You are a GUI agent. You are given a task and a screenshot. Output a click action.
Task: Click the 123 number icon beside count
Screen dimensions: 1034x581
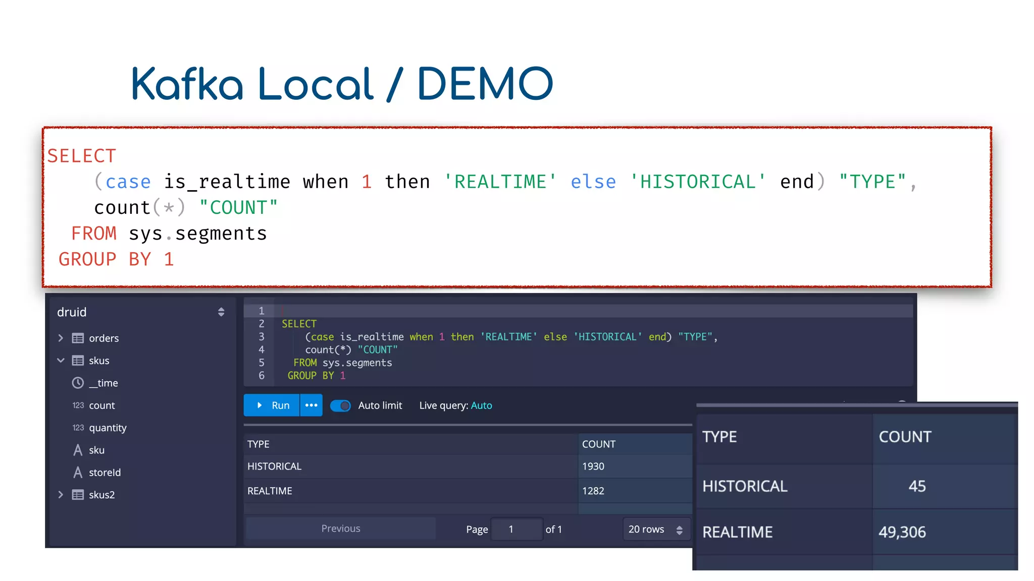[x=78, y=405]
